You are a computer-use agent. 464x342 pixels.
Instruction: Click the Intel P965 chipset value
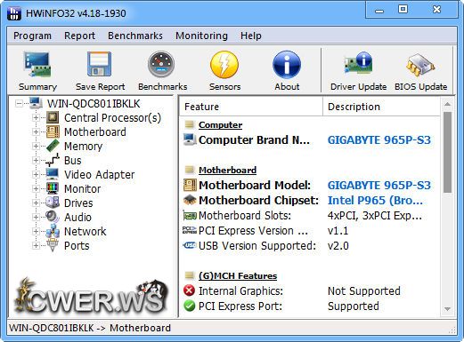coord(375,201)
